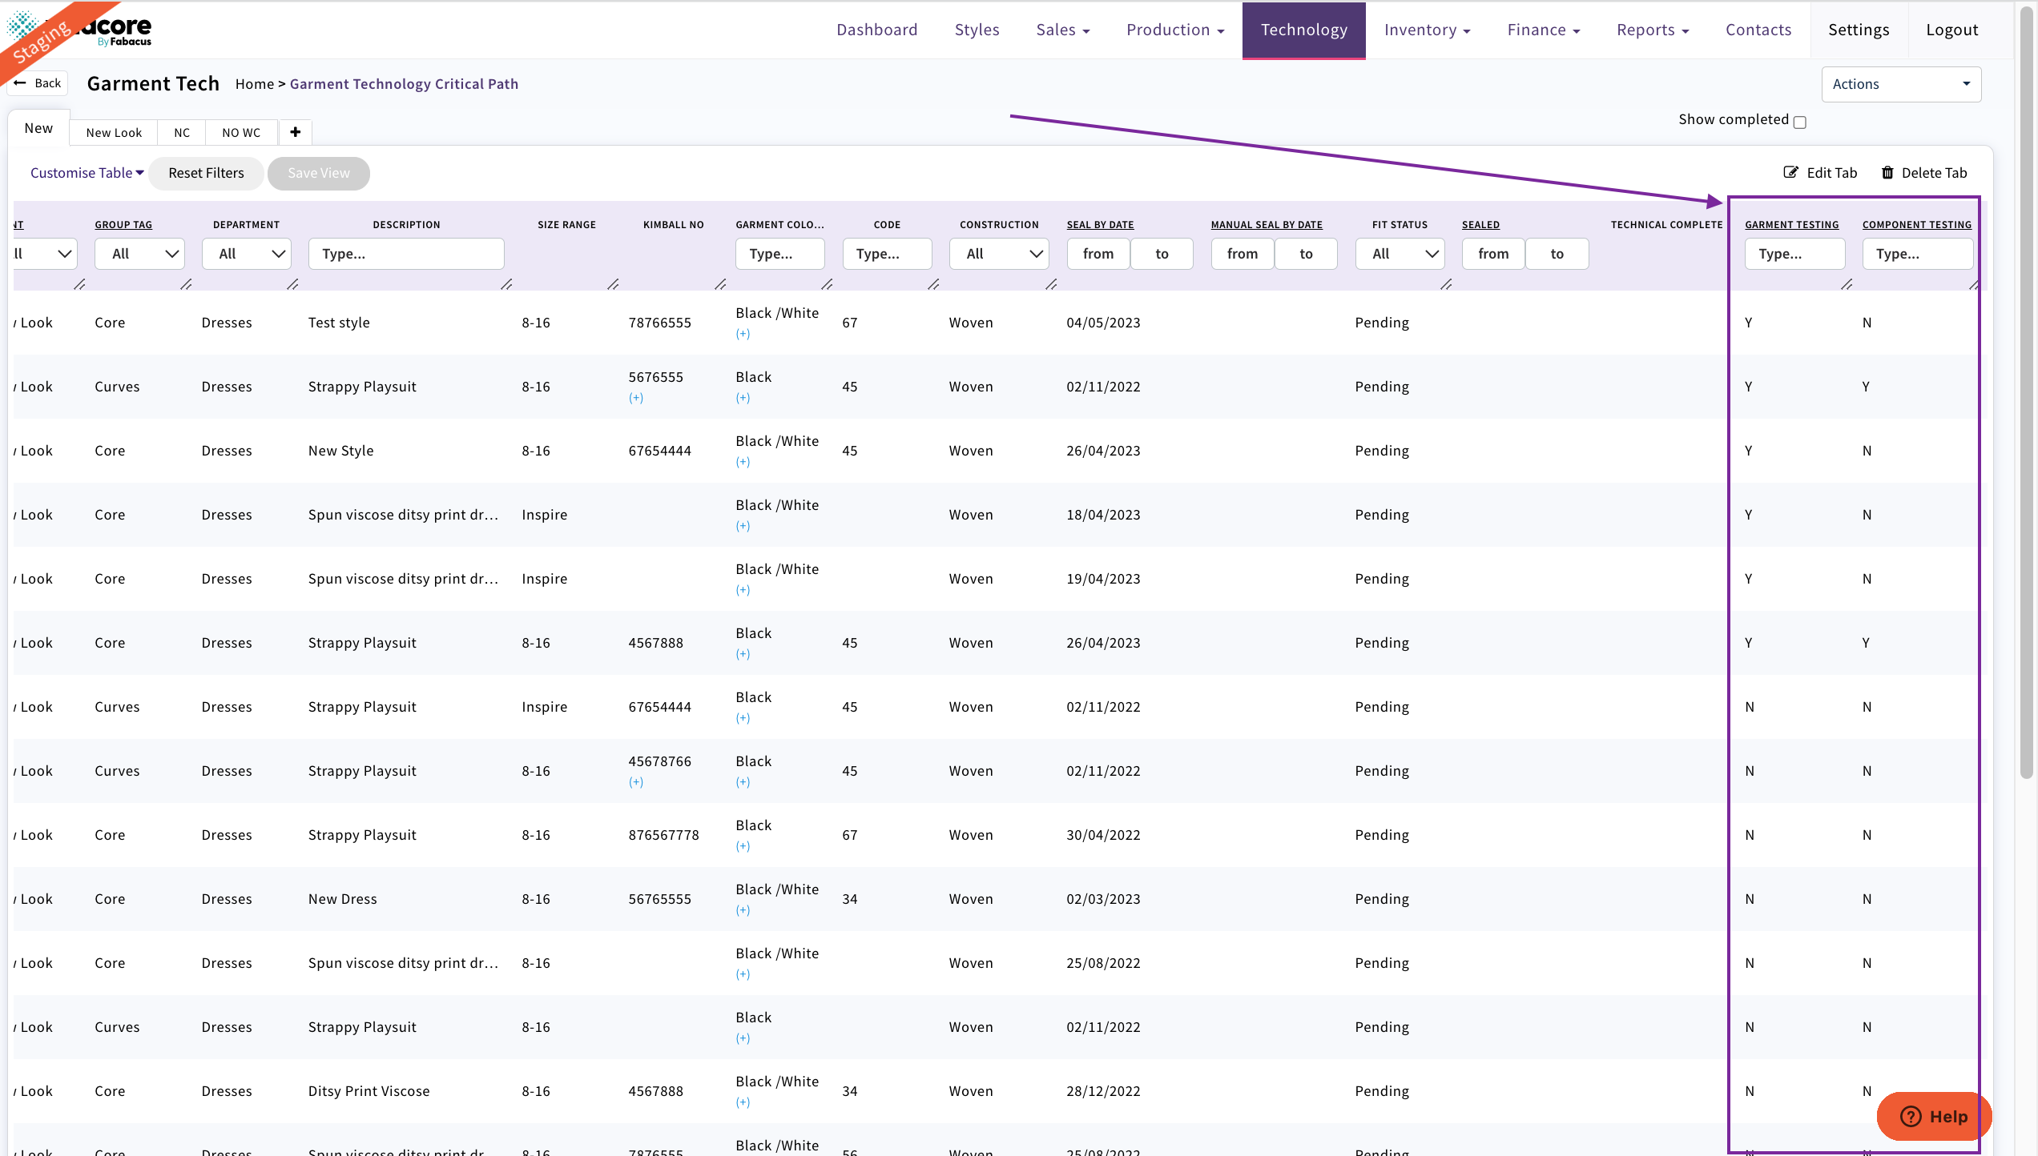Image resolution: width=2038 pixels, height=1156 pixels.
Task: Click the Description filter text field
Action: click(x=405, y=254)
